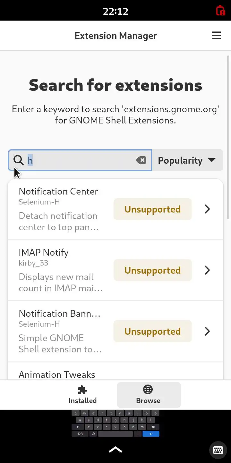This screenshot has width=231, height=463.
Task: Expand the IMAP Notify details arrow
Action: pyautogui.click(x=207, y=270)
